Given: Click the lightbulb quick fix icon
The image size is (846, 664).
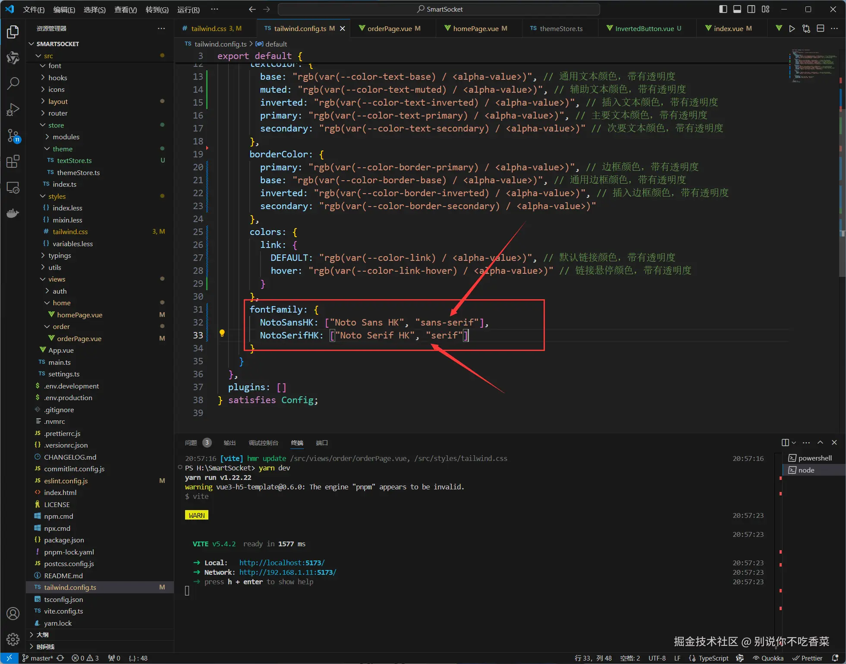Looking at the screenshot, I should [222, 333].
